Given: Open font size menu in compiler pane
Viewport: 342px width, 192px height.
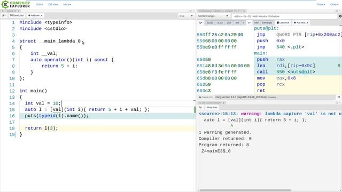Looking at the screenshot, I should 200,22.
